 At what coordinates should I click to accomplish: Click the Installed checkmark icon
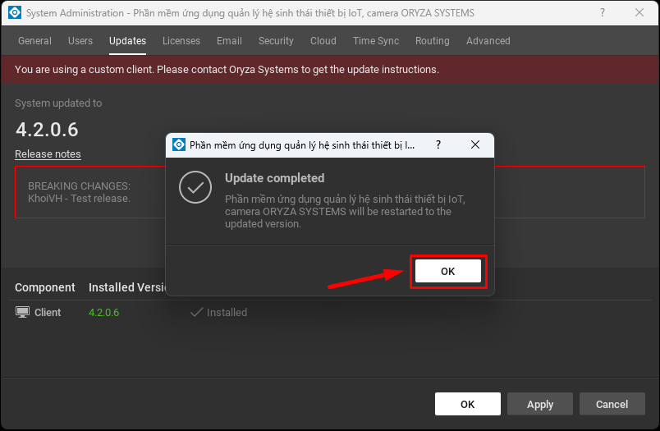coord(196,312)
